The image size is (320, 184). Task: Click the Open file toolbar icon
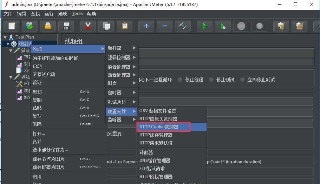point(48,26)
